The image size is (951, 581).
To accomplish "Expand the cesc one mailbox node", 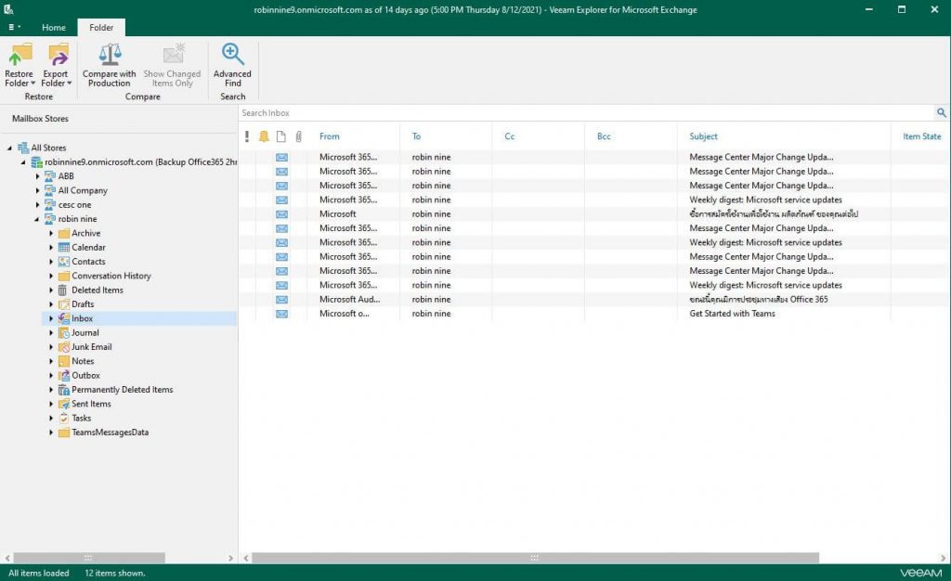I will tap(37, 205).
